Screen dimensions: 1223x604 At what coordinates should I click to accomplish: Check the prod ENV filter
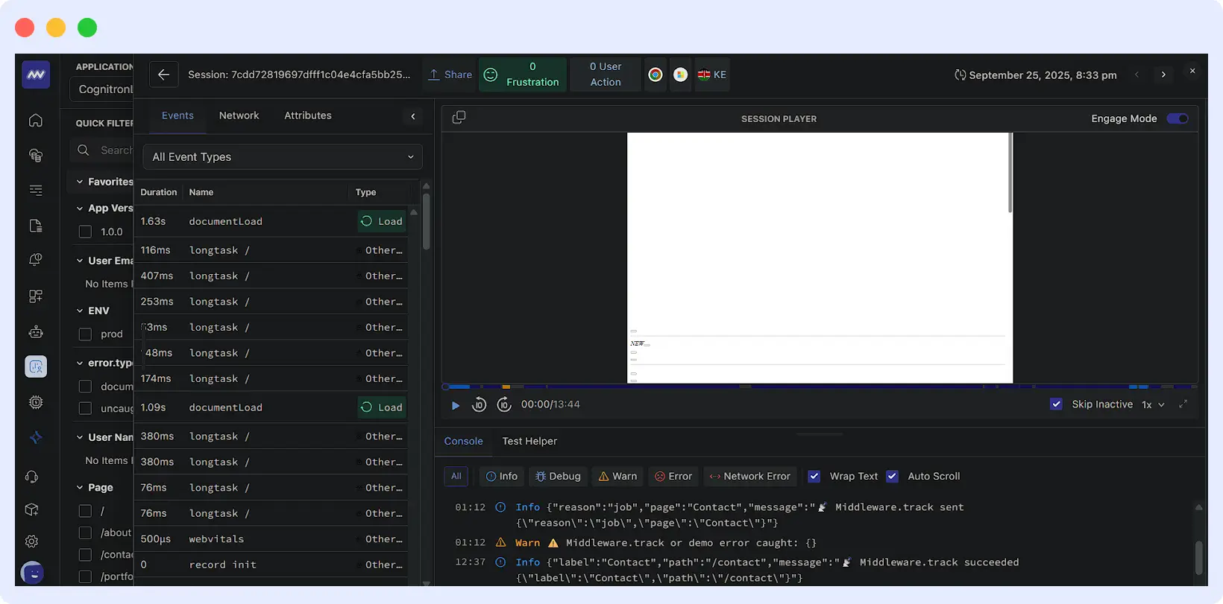click(85, 334)
